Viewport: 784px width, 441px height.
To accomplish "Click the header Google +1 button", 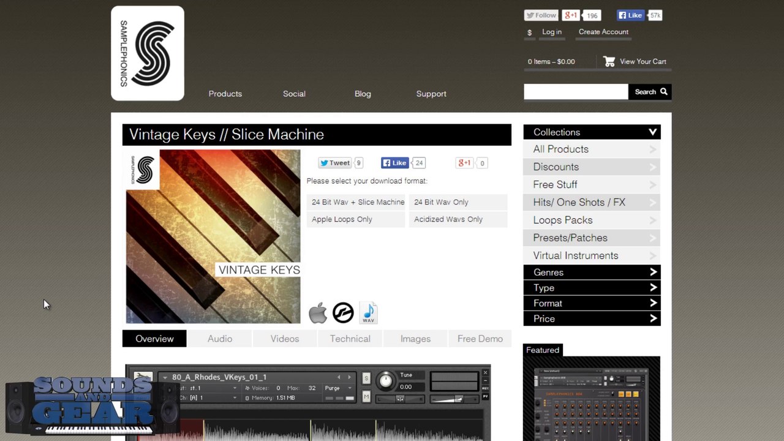I will tap(571, 15).
